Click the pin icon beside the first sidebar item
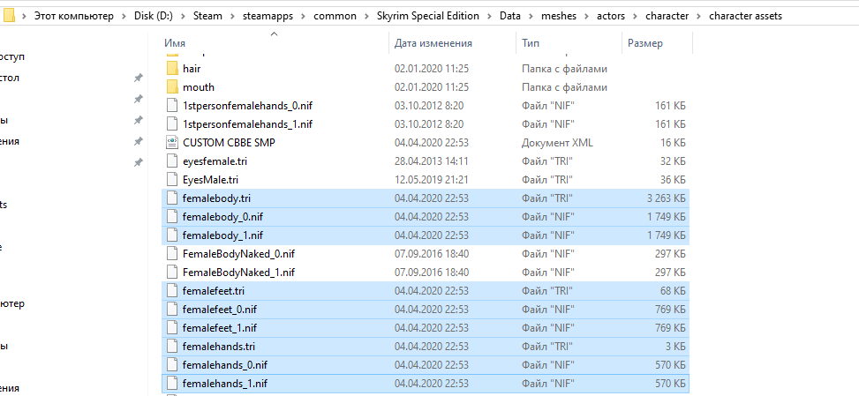 click(x=138, y=78)
